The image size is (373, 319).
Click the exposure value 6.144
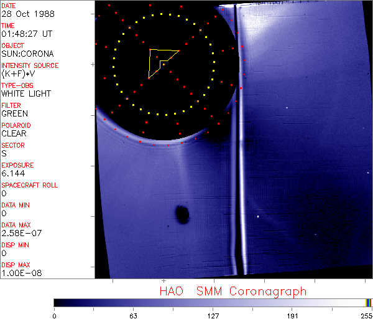(x=13, y=173)
